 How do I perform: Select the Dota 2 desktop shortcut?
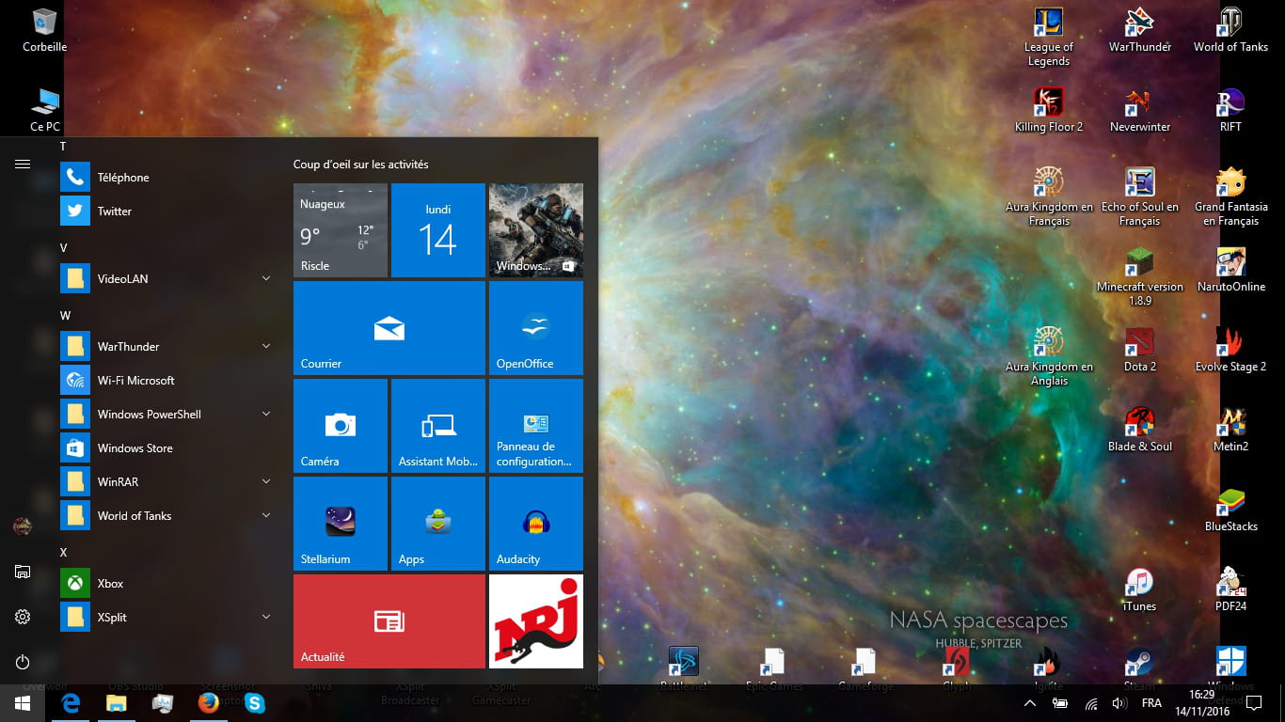click(1139, 350)
